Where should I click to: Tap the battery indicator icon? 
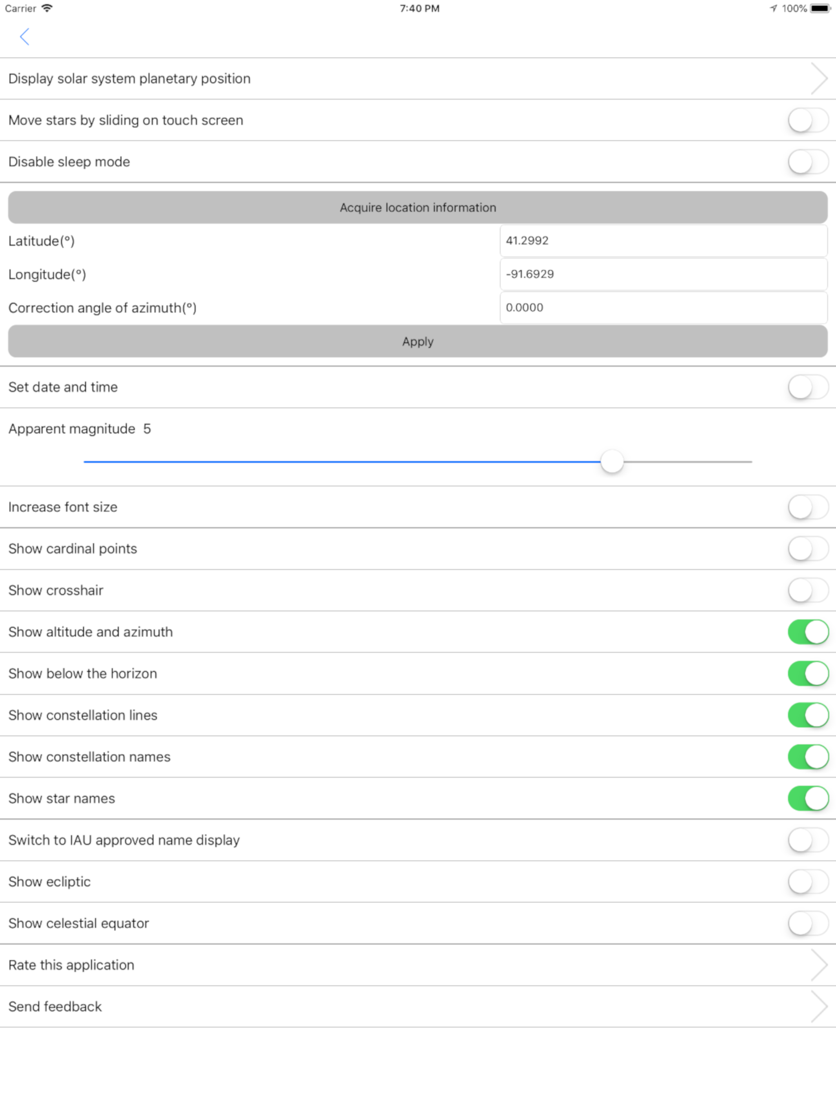pyautogui.click(x=820, y=8)
